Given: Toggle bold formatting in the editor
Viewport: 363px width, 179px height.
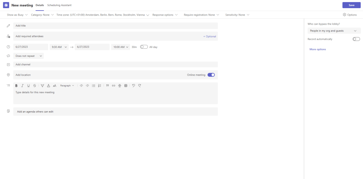Looking at the screenshot, I should tap(16, 85).
